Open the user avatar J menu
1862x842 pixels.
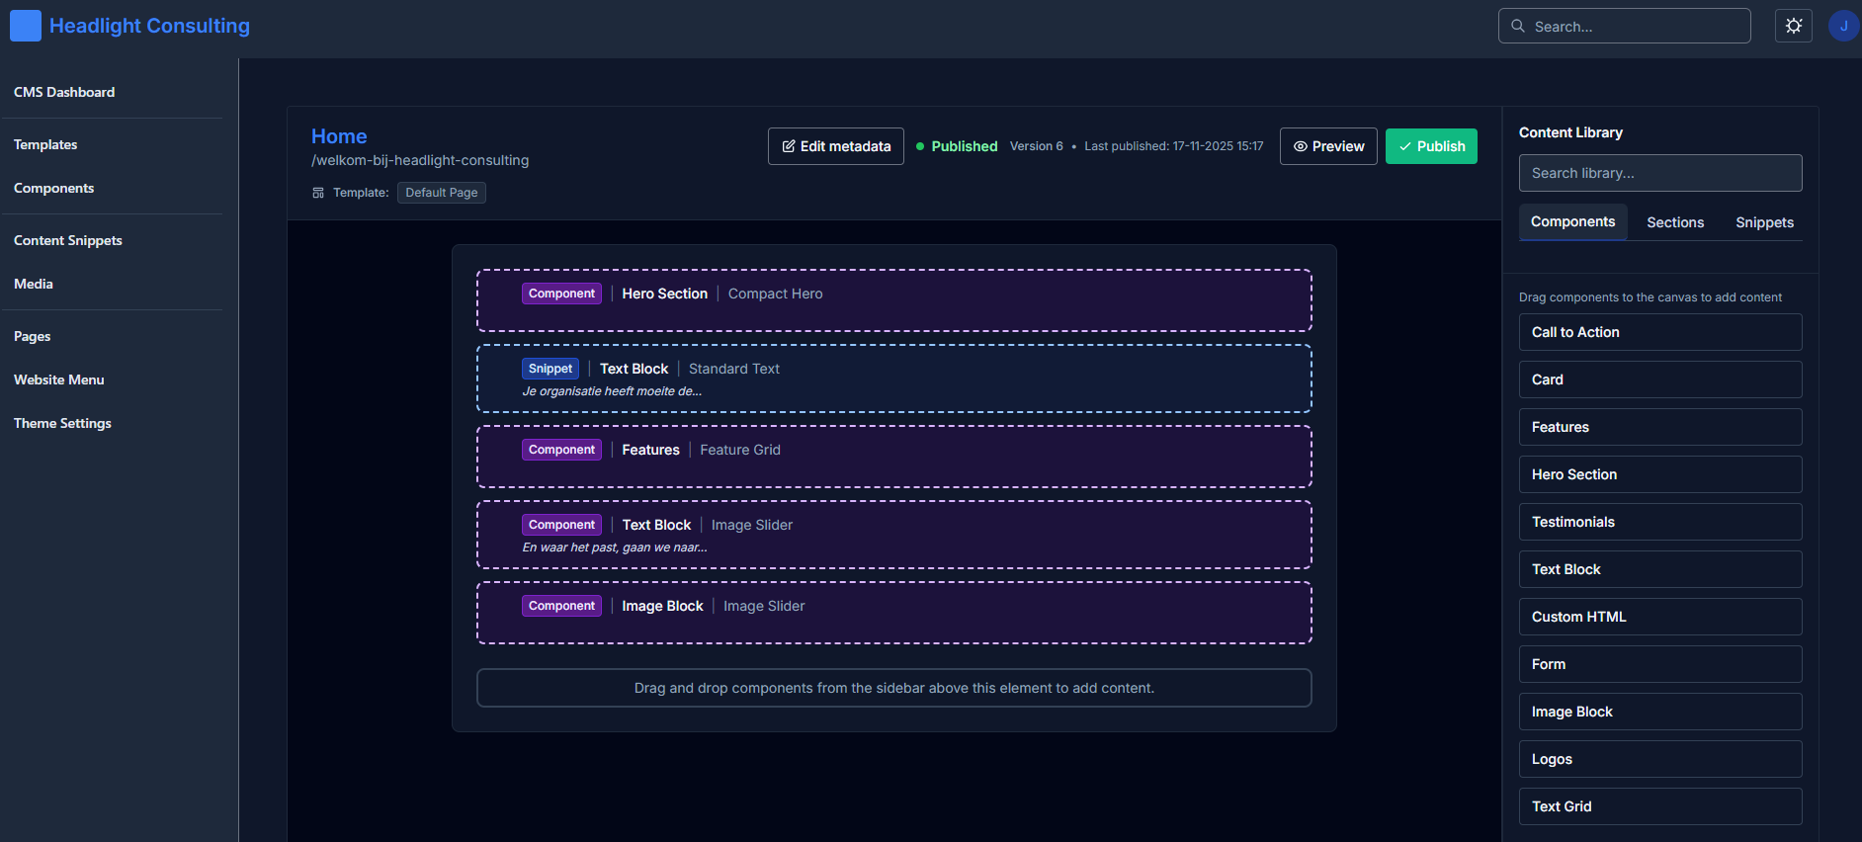click(1843, 26)
